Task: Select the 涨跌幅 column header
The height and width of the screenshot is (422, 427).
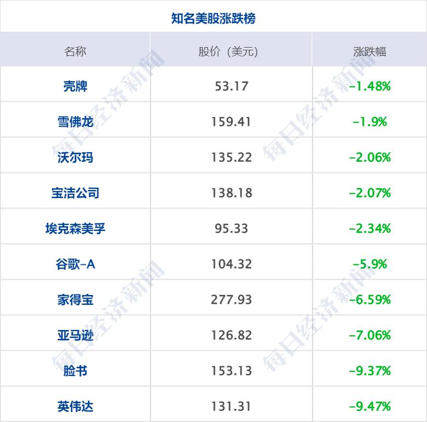Action: click(370, 51)
